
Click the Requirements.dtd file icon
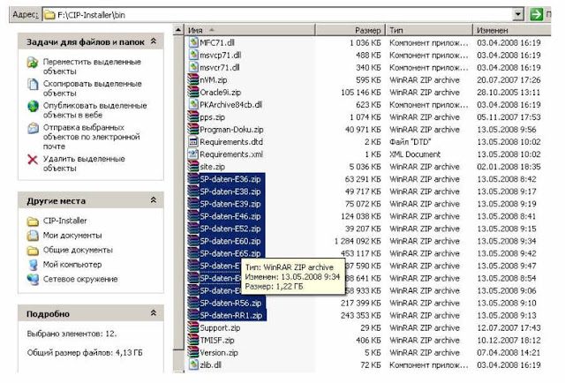[x=193, y=141]
